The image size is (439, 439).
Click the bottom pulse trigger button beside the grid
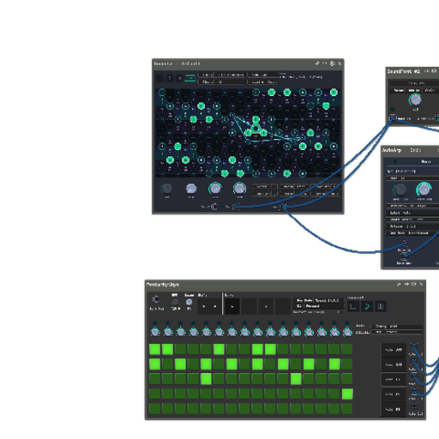(394, 409)
